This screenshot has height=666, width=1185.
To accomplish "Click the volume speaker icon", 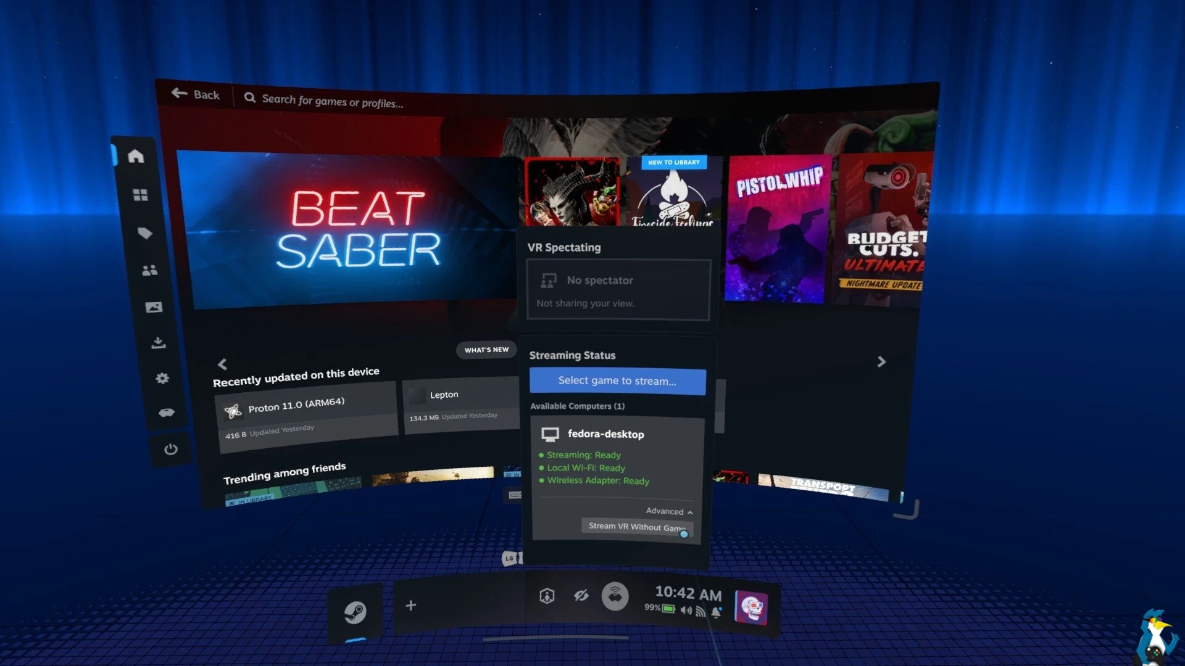I will (x=686, y=610).
